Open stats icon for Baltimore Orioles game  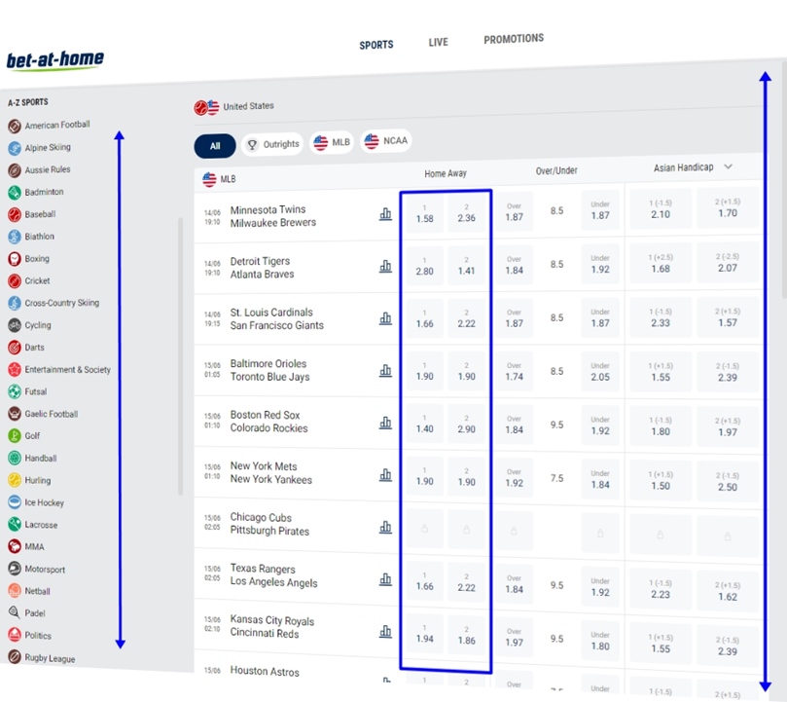click(385, 371)
